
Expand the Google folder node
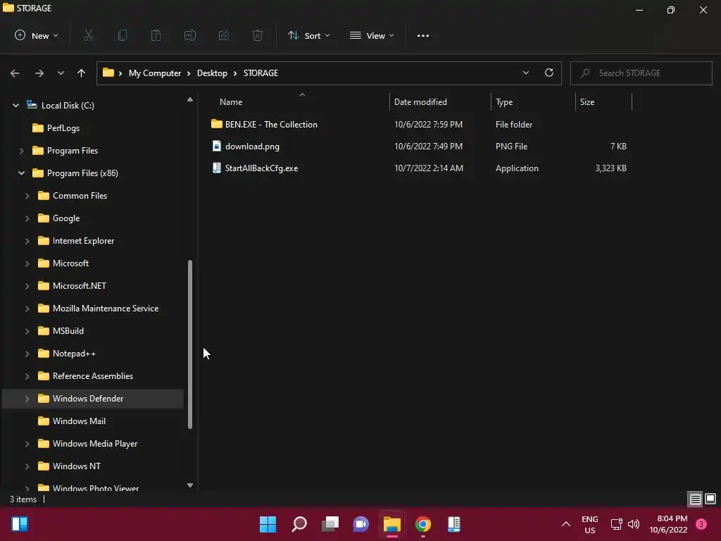click(27, 218)
